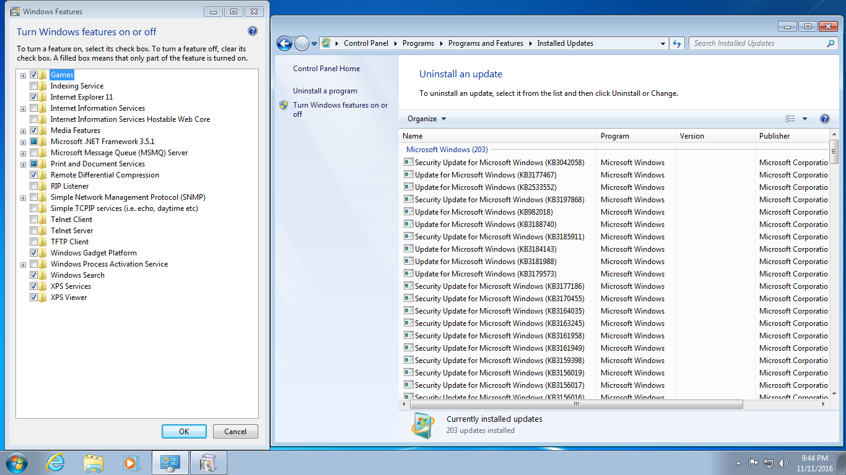Click the Action Center flag in system tray
Screen dimensions: 846x475
pos(754,463)
